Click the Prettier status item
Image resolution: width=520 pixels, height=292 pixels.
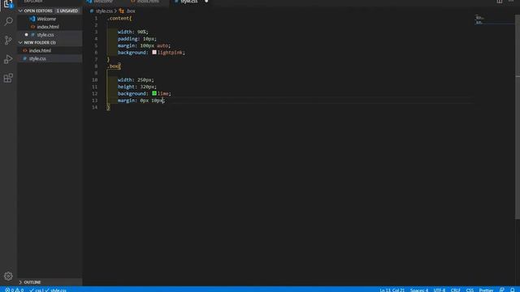tap(486, 290)
